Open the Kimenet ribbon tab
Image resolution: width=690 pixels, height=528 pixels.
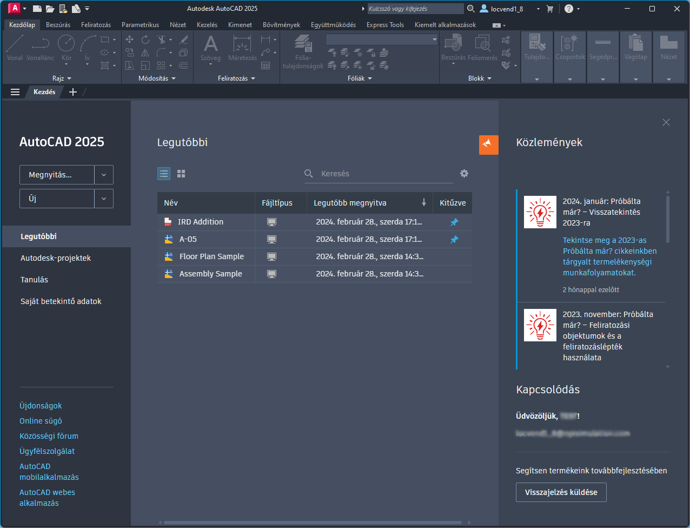(x=240, y=25)
